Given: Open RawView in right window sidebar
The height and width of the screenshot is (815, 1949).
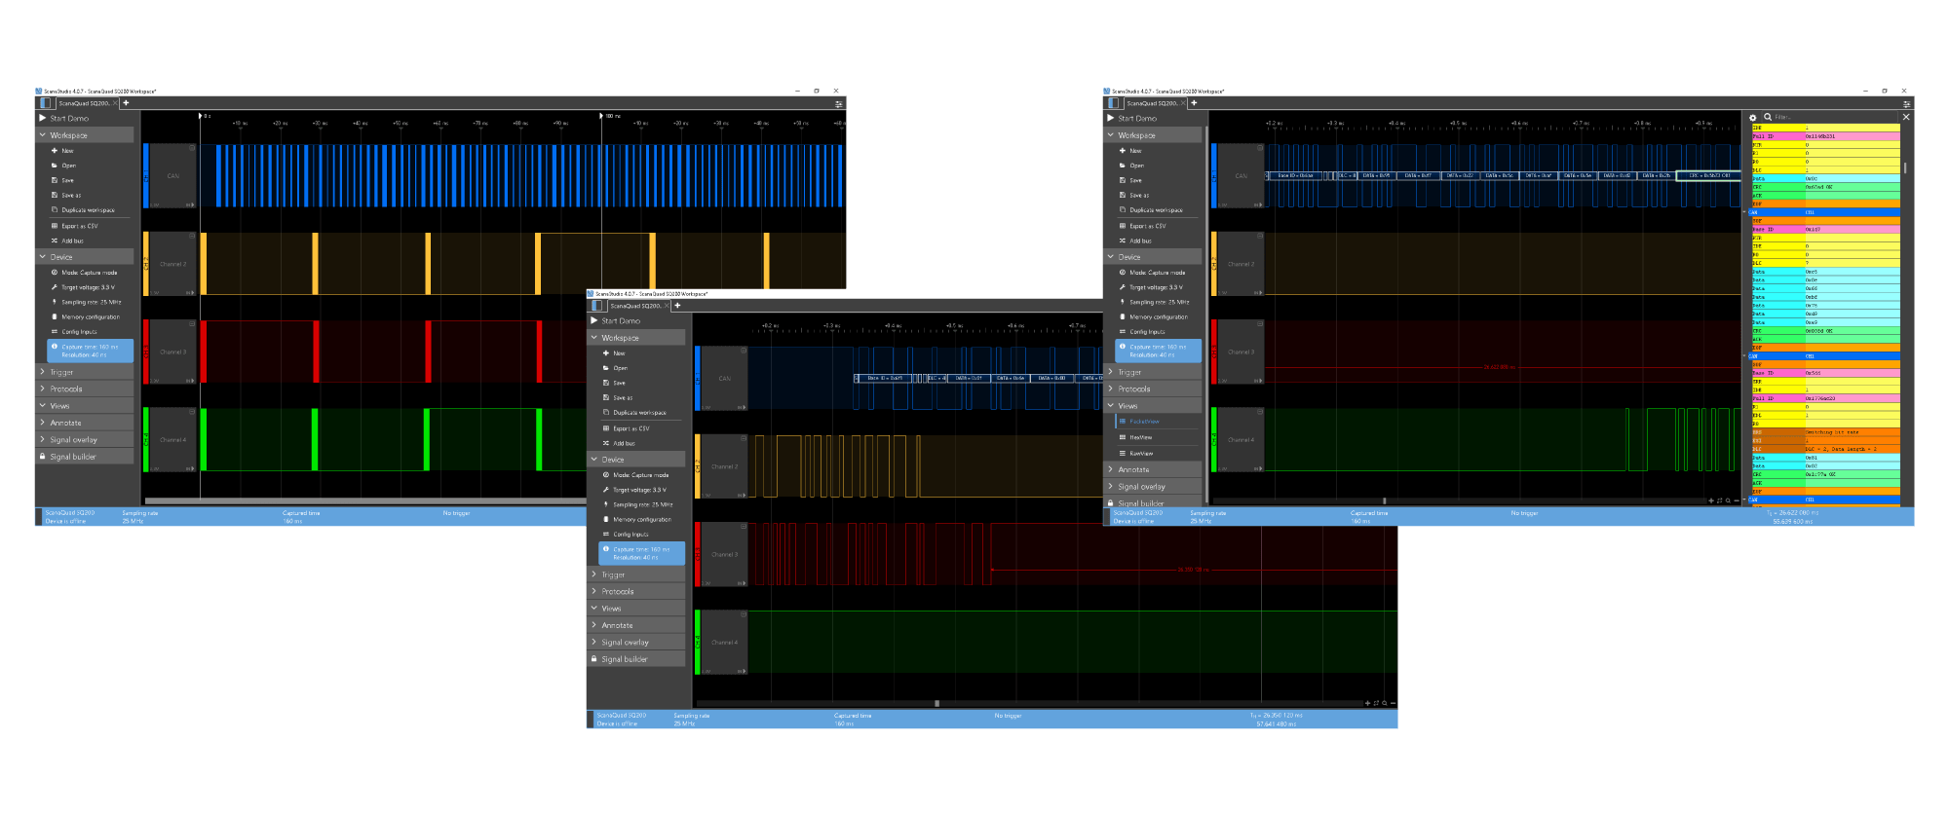Looking at the screenshot, I should [x=1141, y=454].
